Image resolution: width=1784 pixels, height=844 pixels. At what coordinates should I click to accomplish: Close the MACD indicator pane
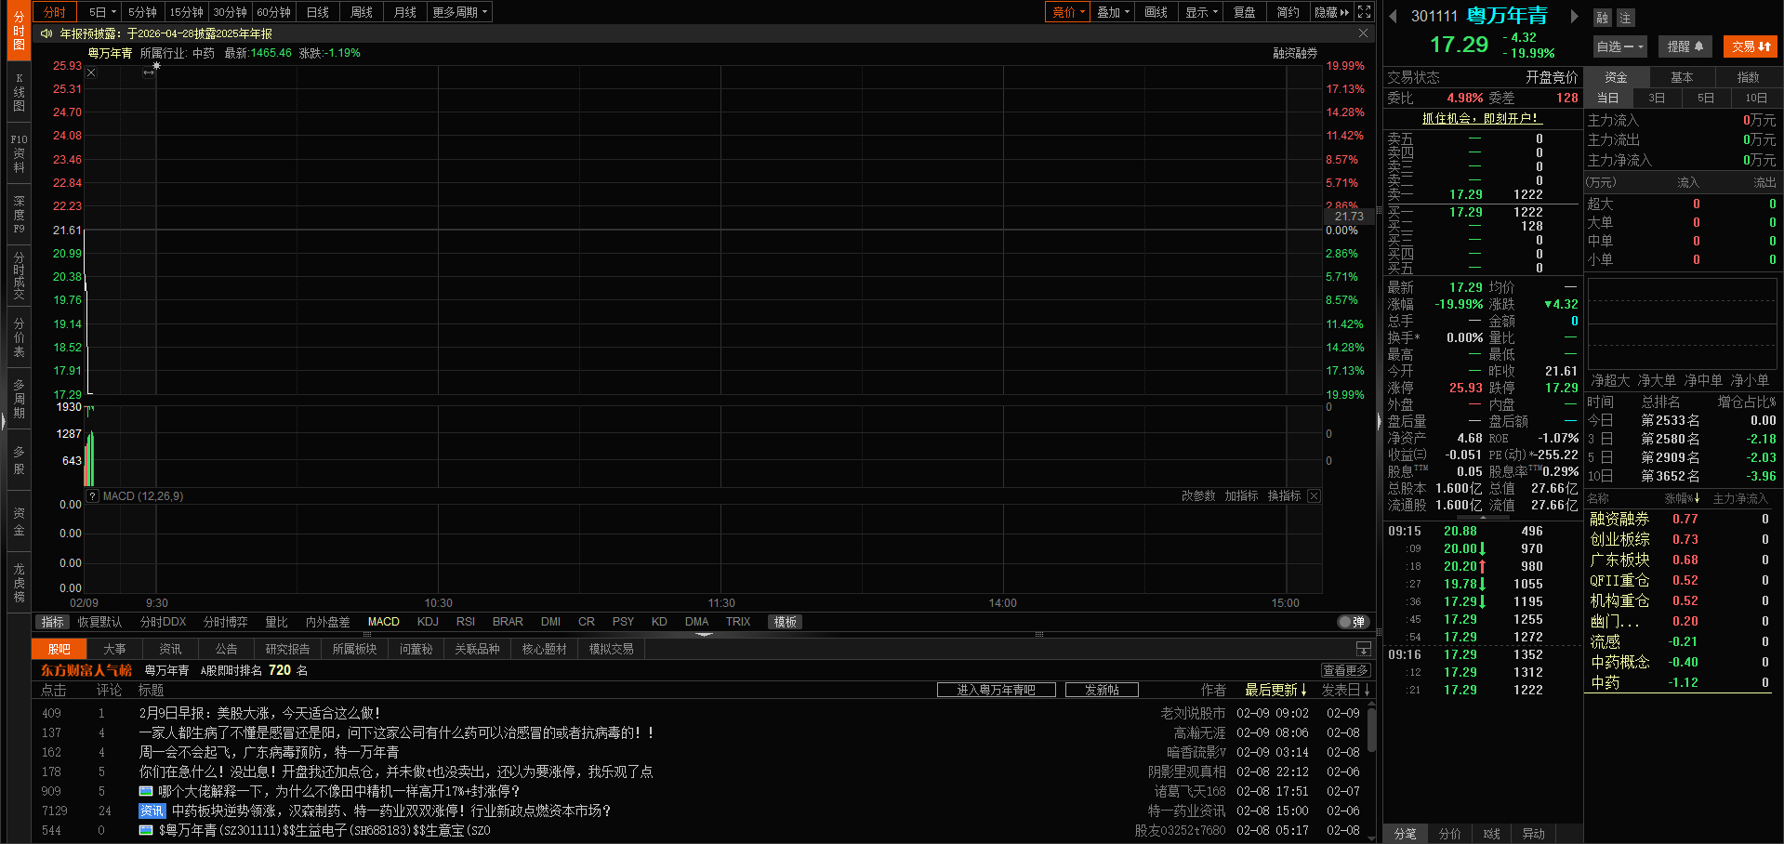pos(1314,496)
